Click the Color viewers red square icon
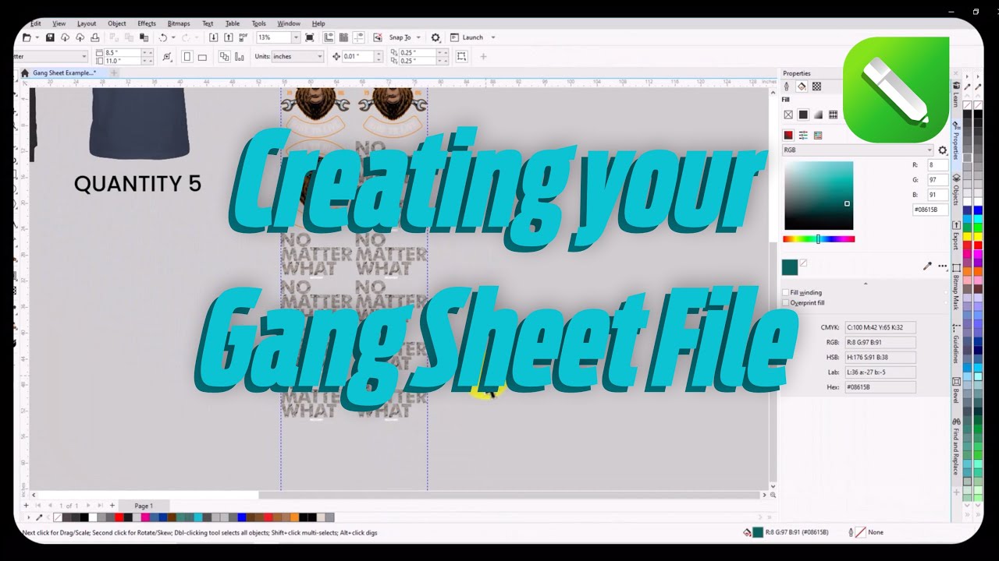This screenshot has width=999, height=561. click(788, 135)
